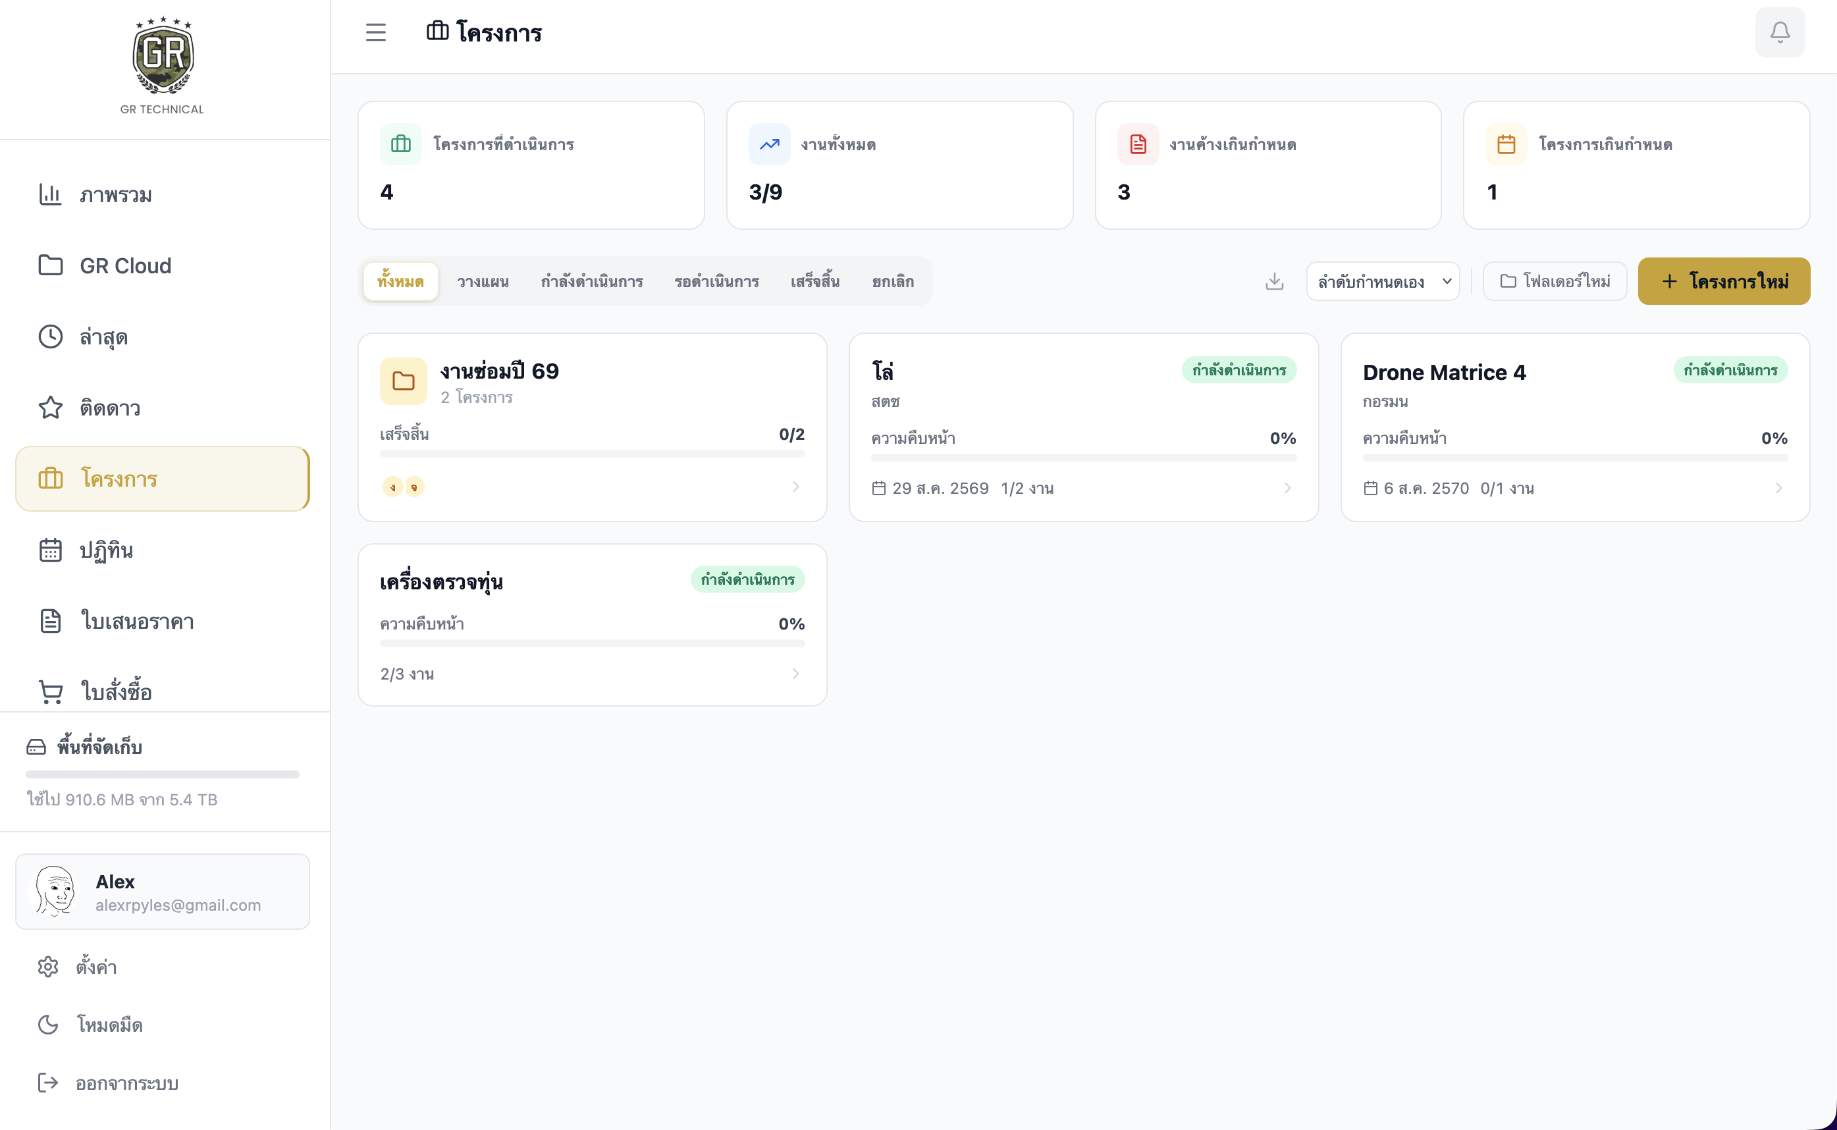Open the เครื่องตรวจทุ่น project title

[x=440, y=581]
